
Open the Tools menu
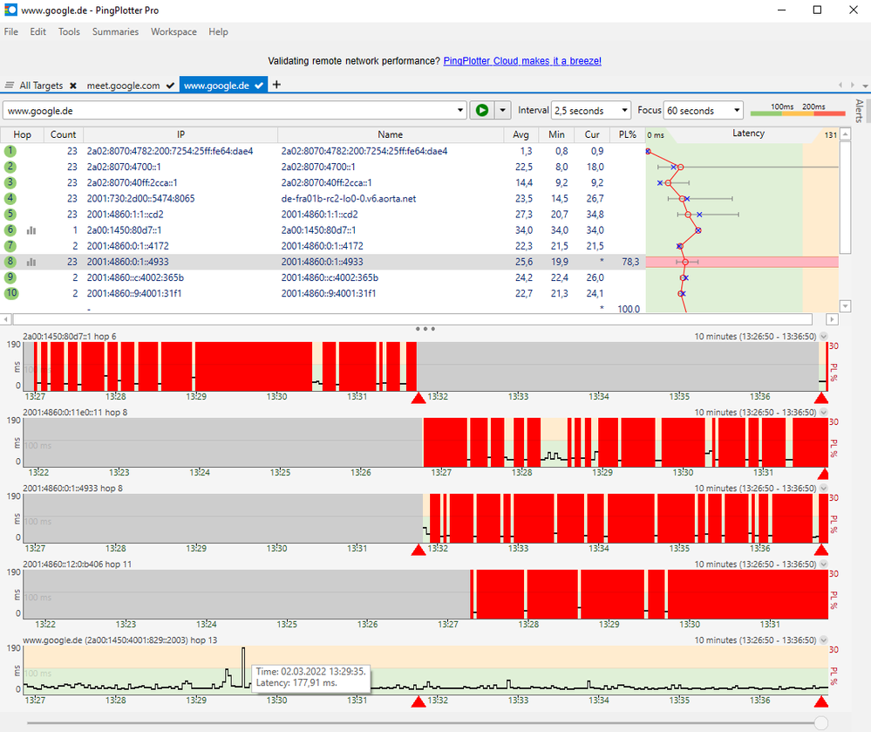(x=69, y=31)
